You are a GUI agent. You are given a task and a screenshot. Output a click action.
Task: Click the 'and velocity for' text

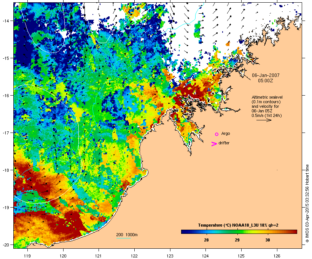pos(265,106)
